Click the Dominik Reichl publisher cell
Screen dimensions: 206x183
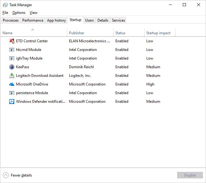[81, 67]
